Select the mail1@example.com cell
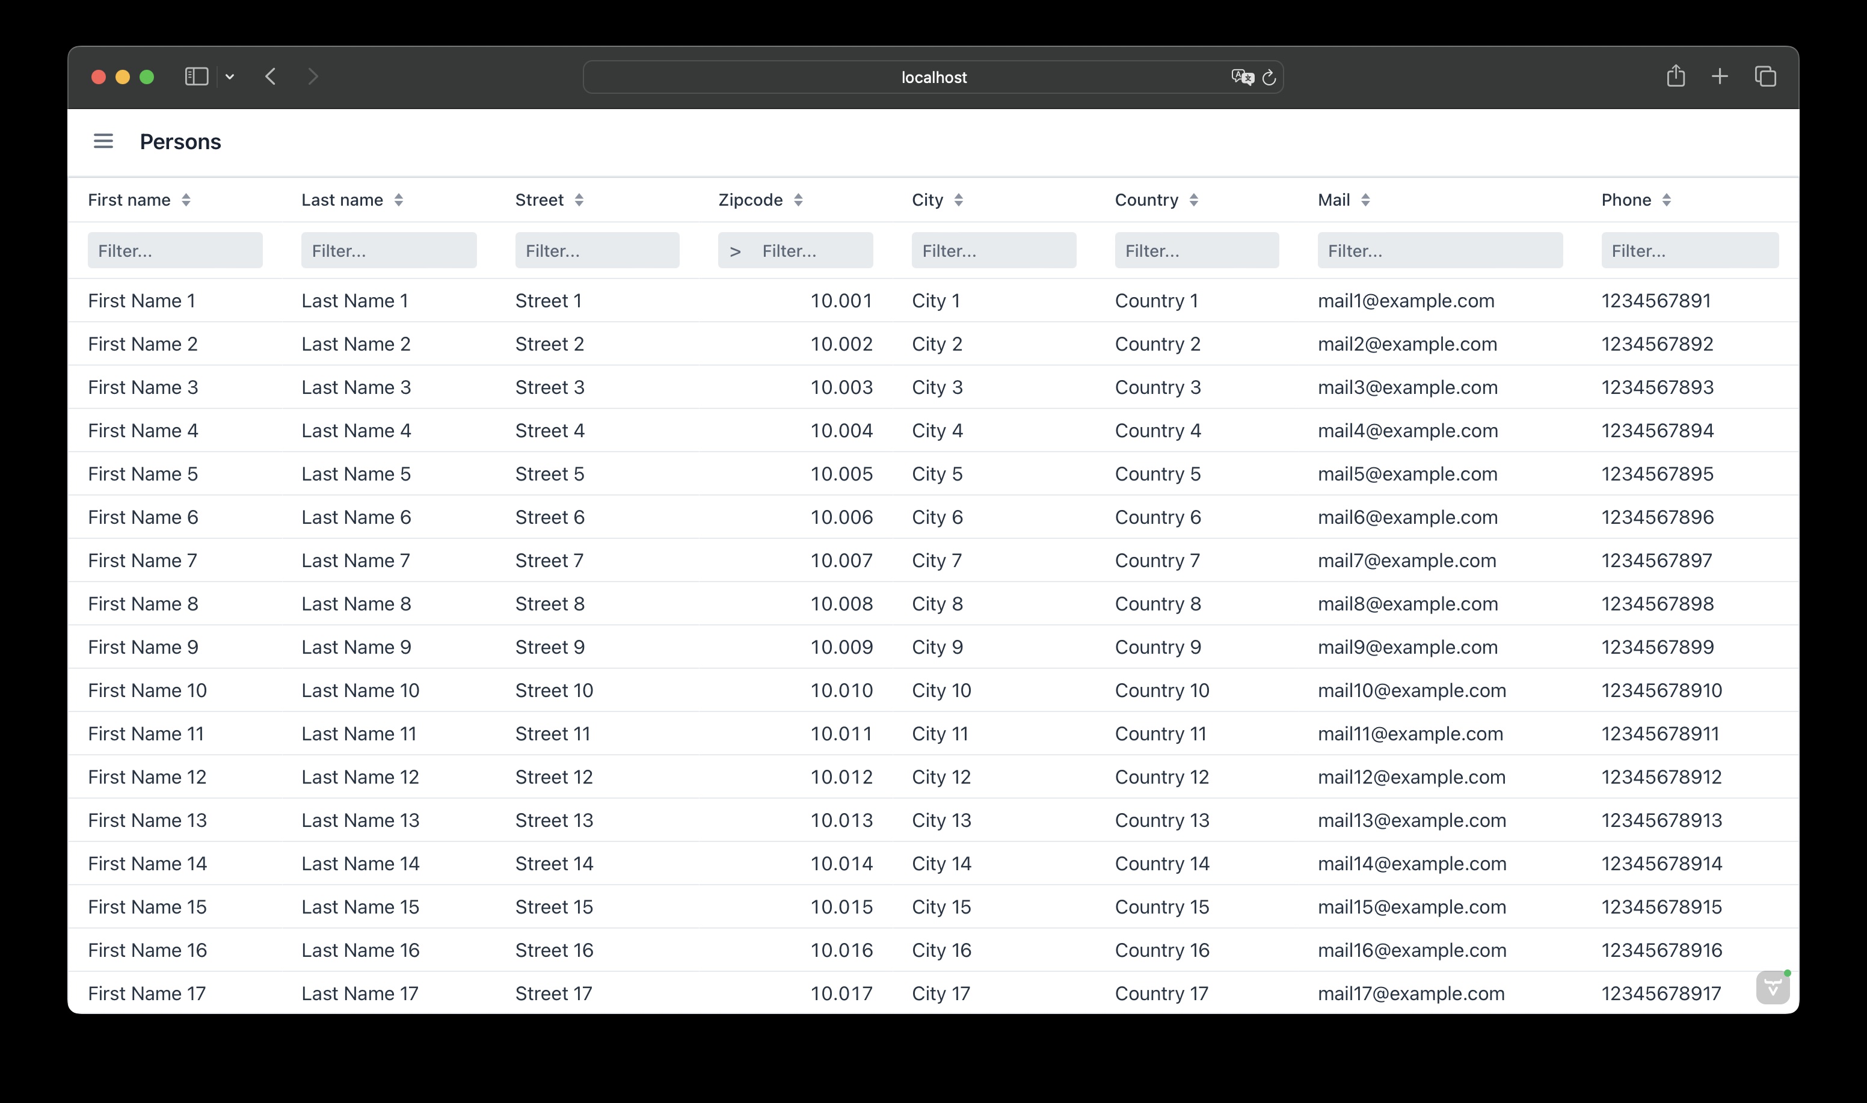Viewport: 1867px width, 1103px height. [x=1406, y=301]
